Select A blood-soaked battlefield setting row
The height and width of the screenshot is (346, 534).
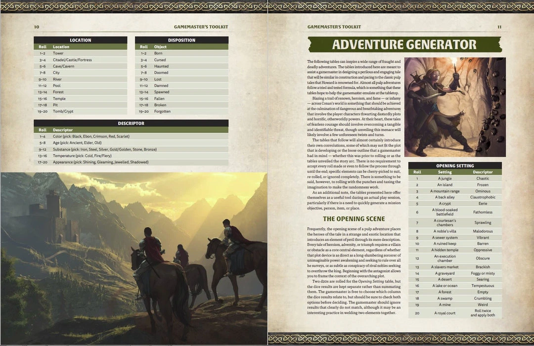(x=445, y=212)
